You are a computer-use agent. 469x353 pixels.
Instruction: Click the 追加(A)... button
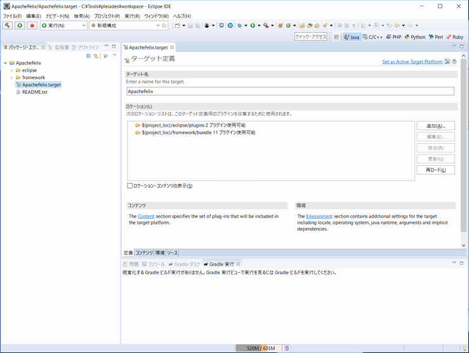[x=435, y=126]
